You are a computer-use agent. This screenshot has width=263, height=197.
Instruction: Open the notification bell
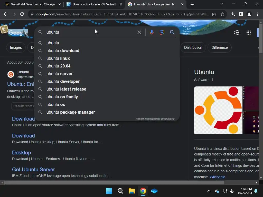[x=256, y=191]
